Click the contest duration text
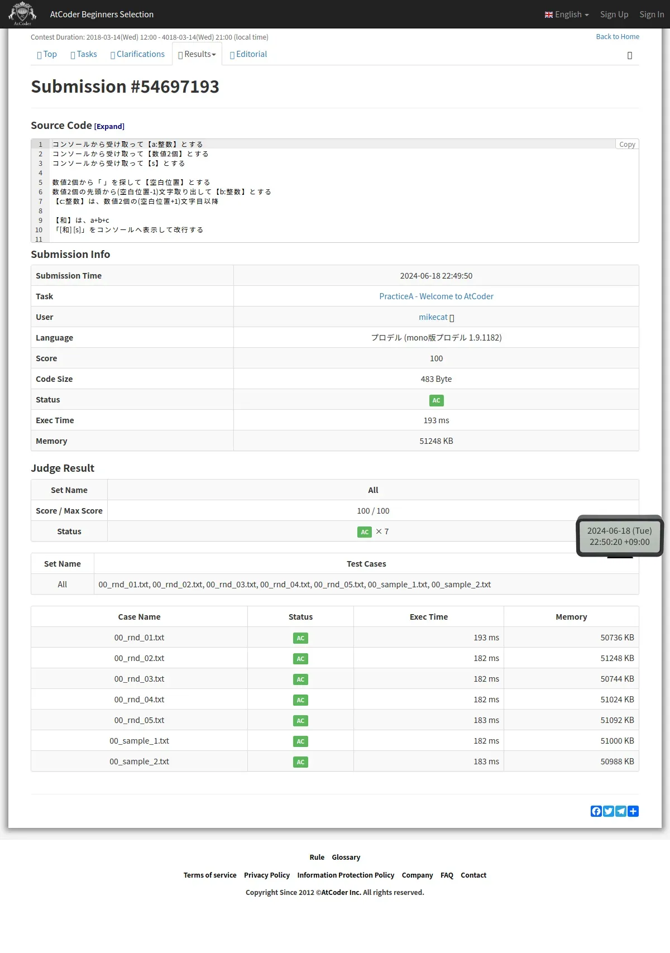This screenshot has height=953, width=670. coord(150,37)
